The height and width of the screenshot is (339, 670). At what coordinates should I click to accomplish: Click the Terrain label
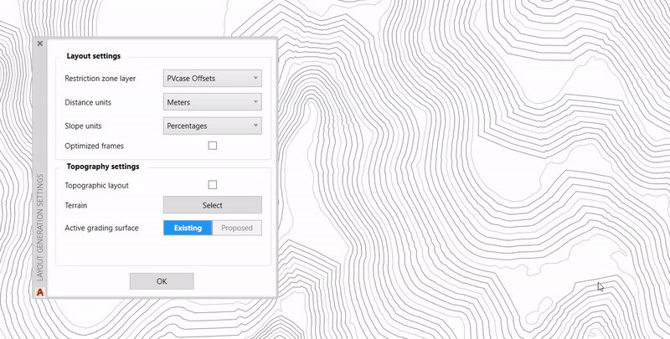[x=76, y=205]
